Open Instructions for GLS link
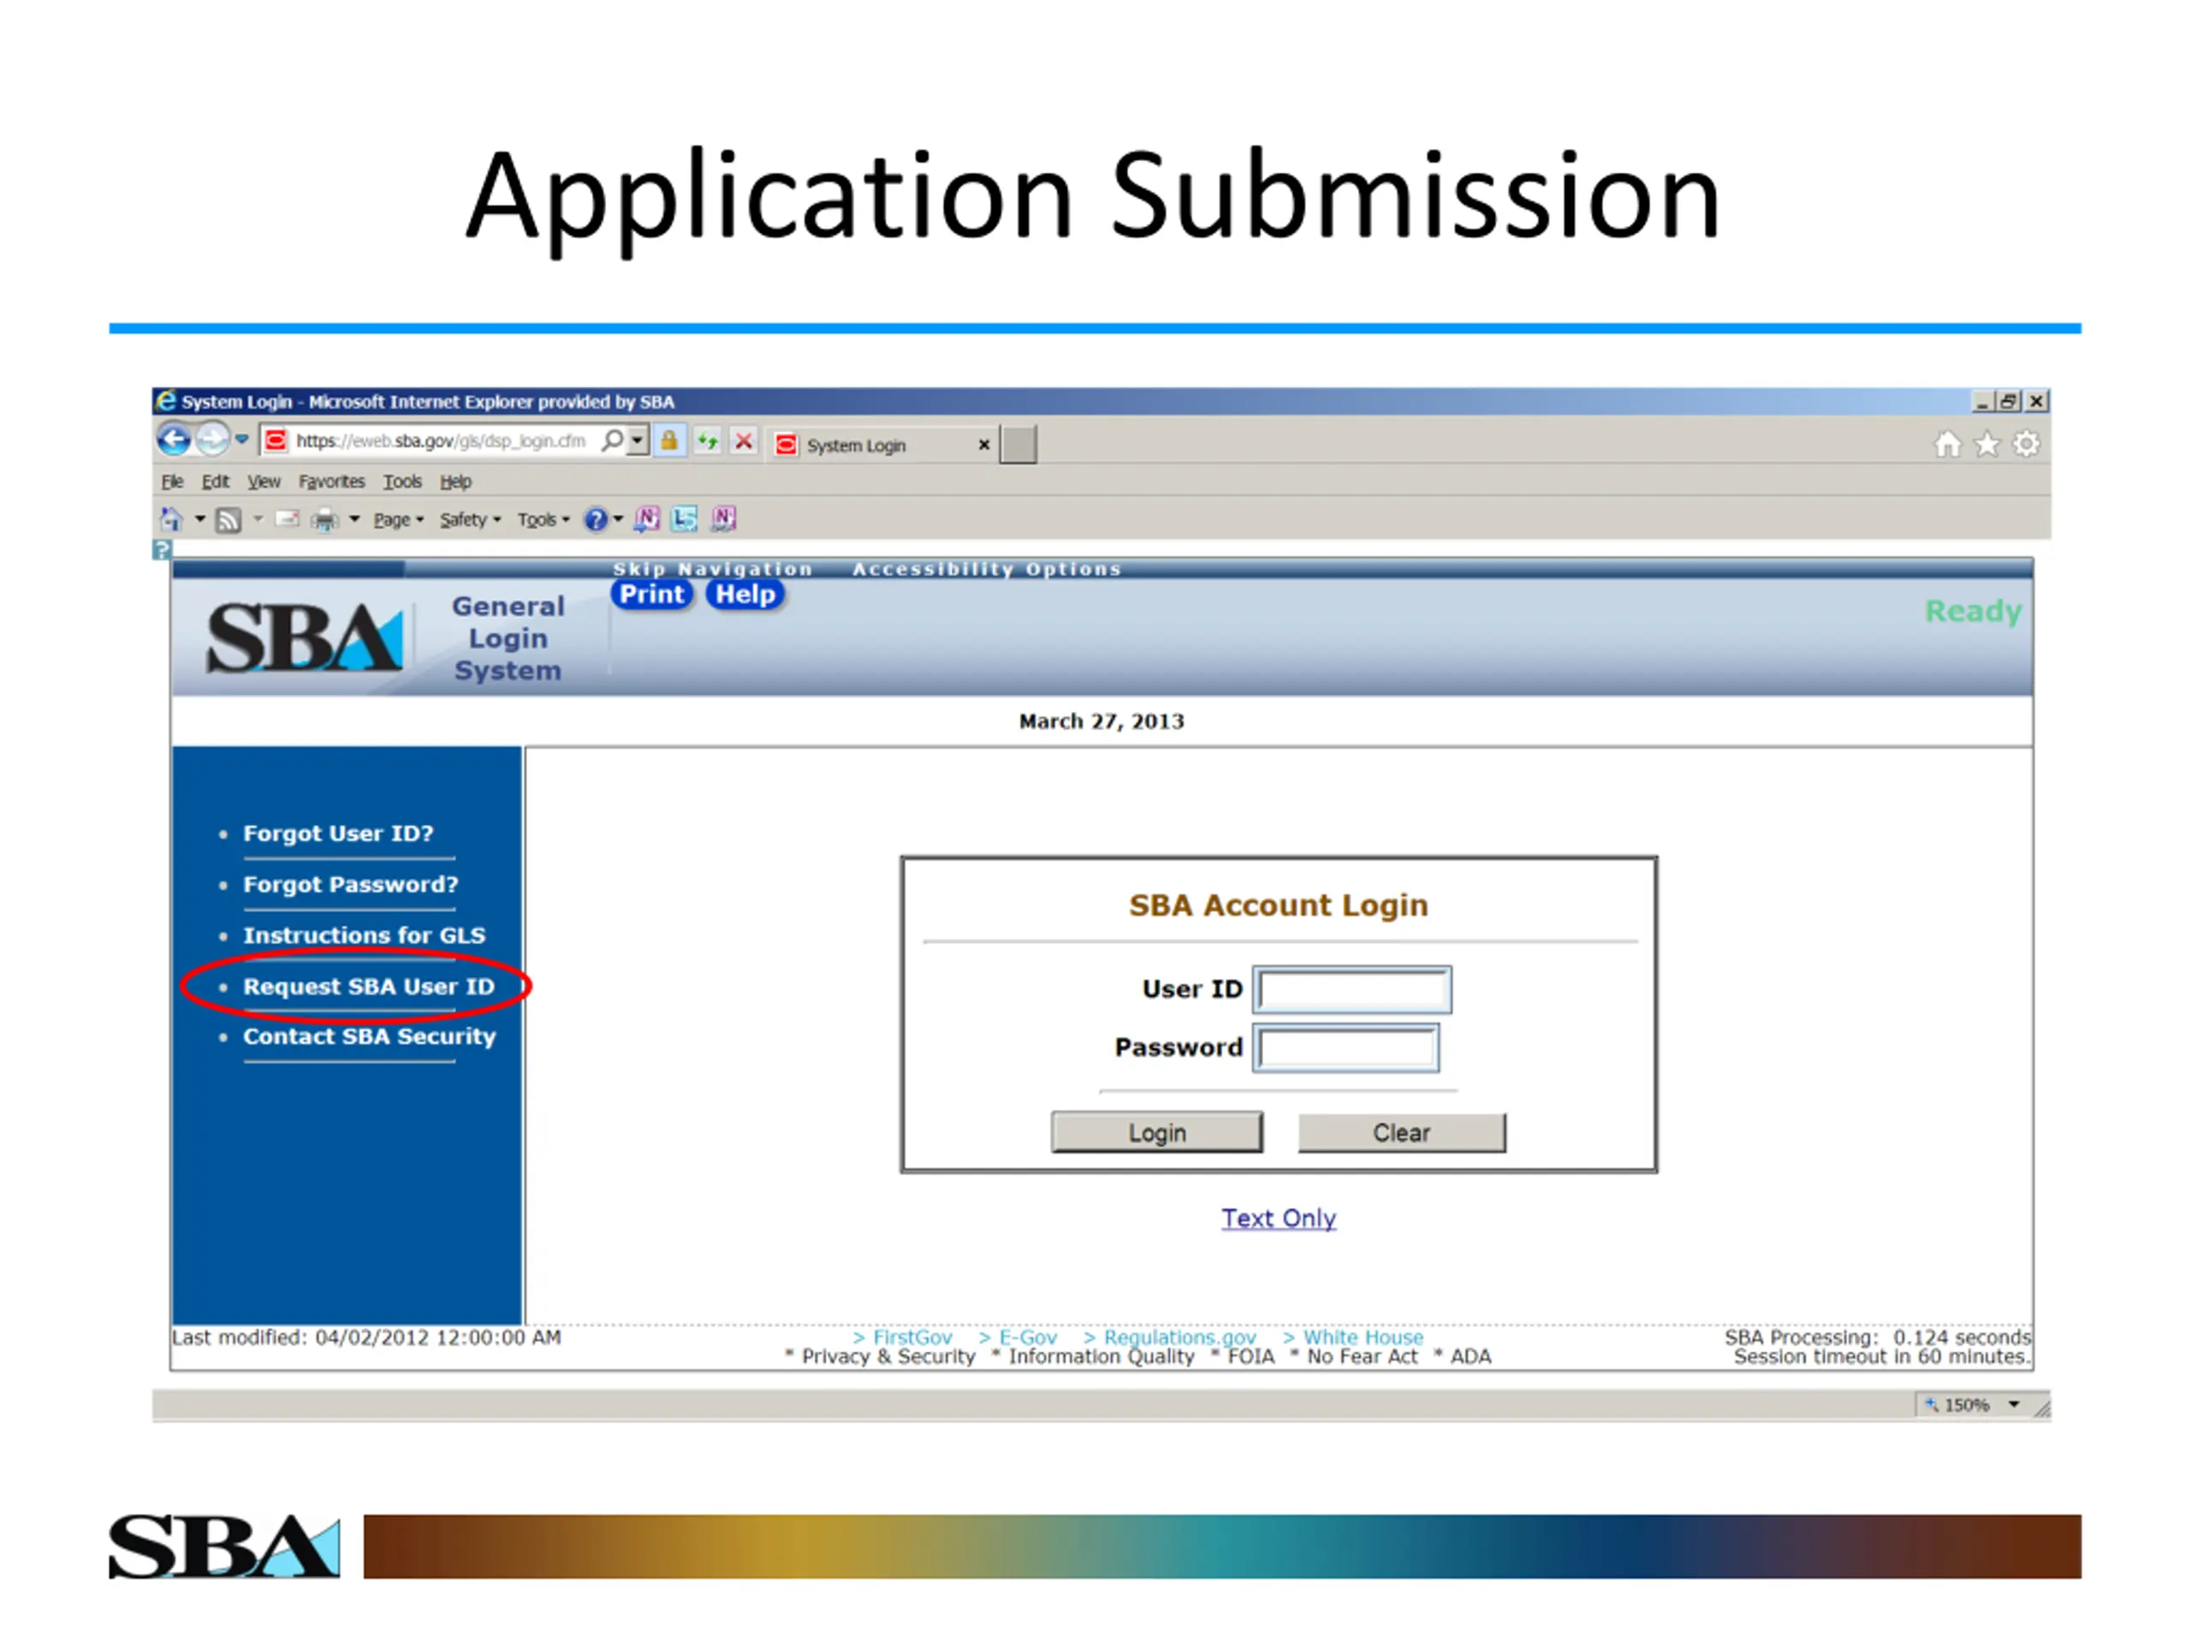The image size is (2191, 1643). click(x=365, y=936)
